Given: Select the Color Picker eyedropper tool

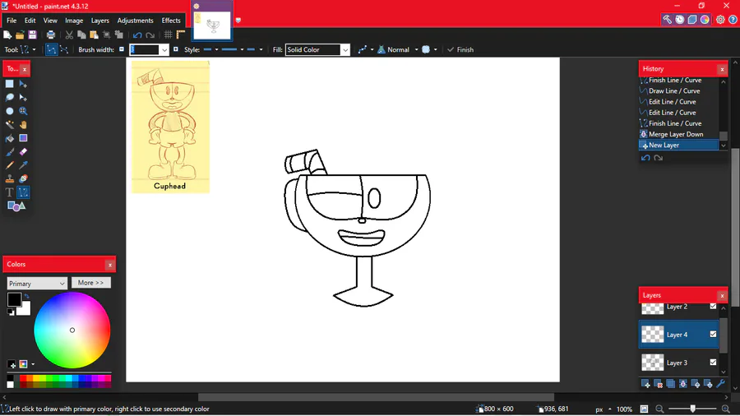Looking at the screenshot, I should (23, 165).
